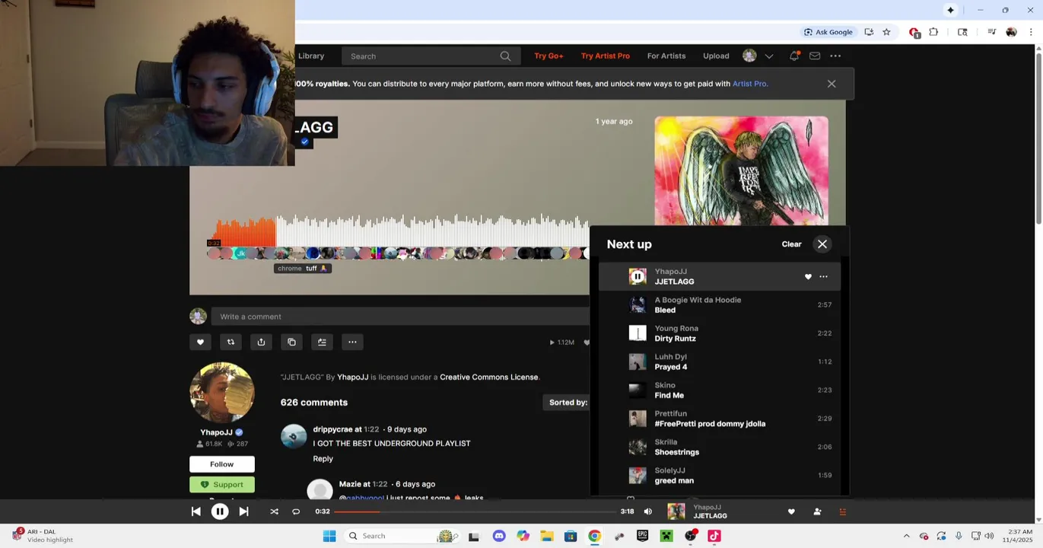
Task: Clear the Next up queue
Action: click(x=791, y=244)
